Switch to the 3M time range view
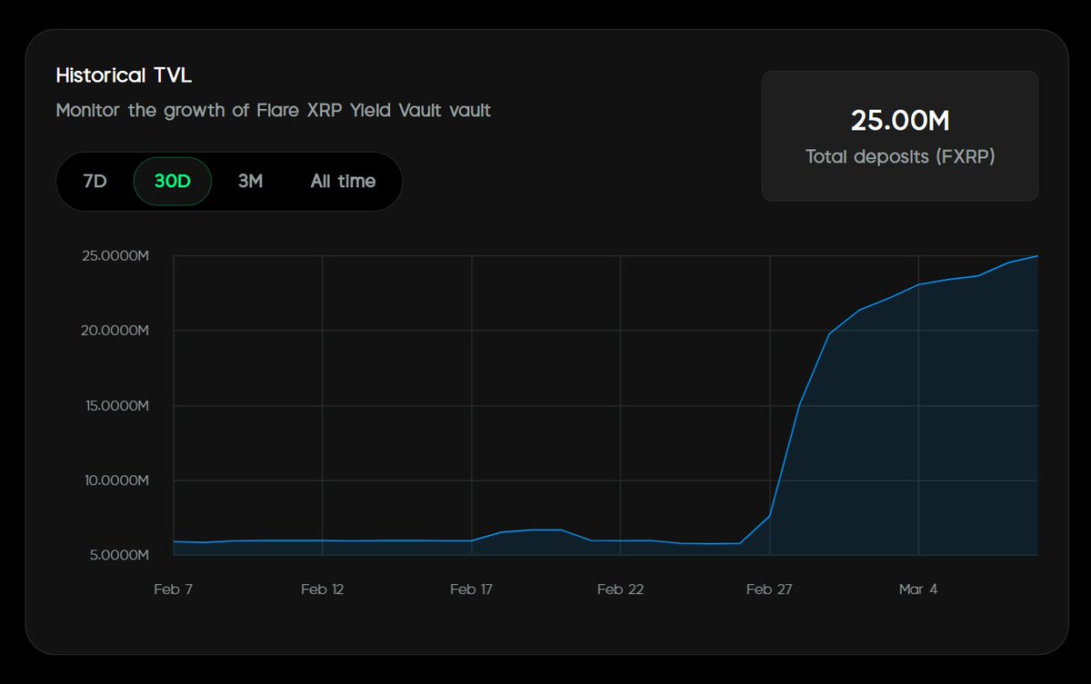Image resolution: width=1091 pixels, height=684 pixels. [x=250, y=181]
